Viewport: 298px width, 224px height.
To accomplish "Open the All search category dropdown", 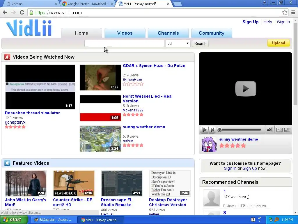I will [x=178, y=44].
